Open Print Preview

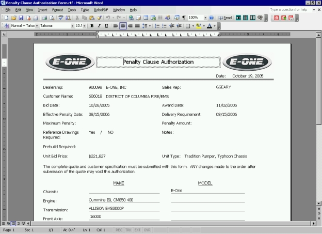click(x=52, y=18)
